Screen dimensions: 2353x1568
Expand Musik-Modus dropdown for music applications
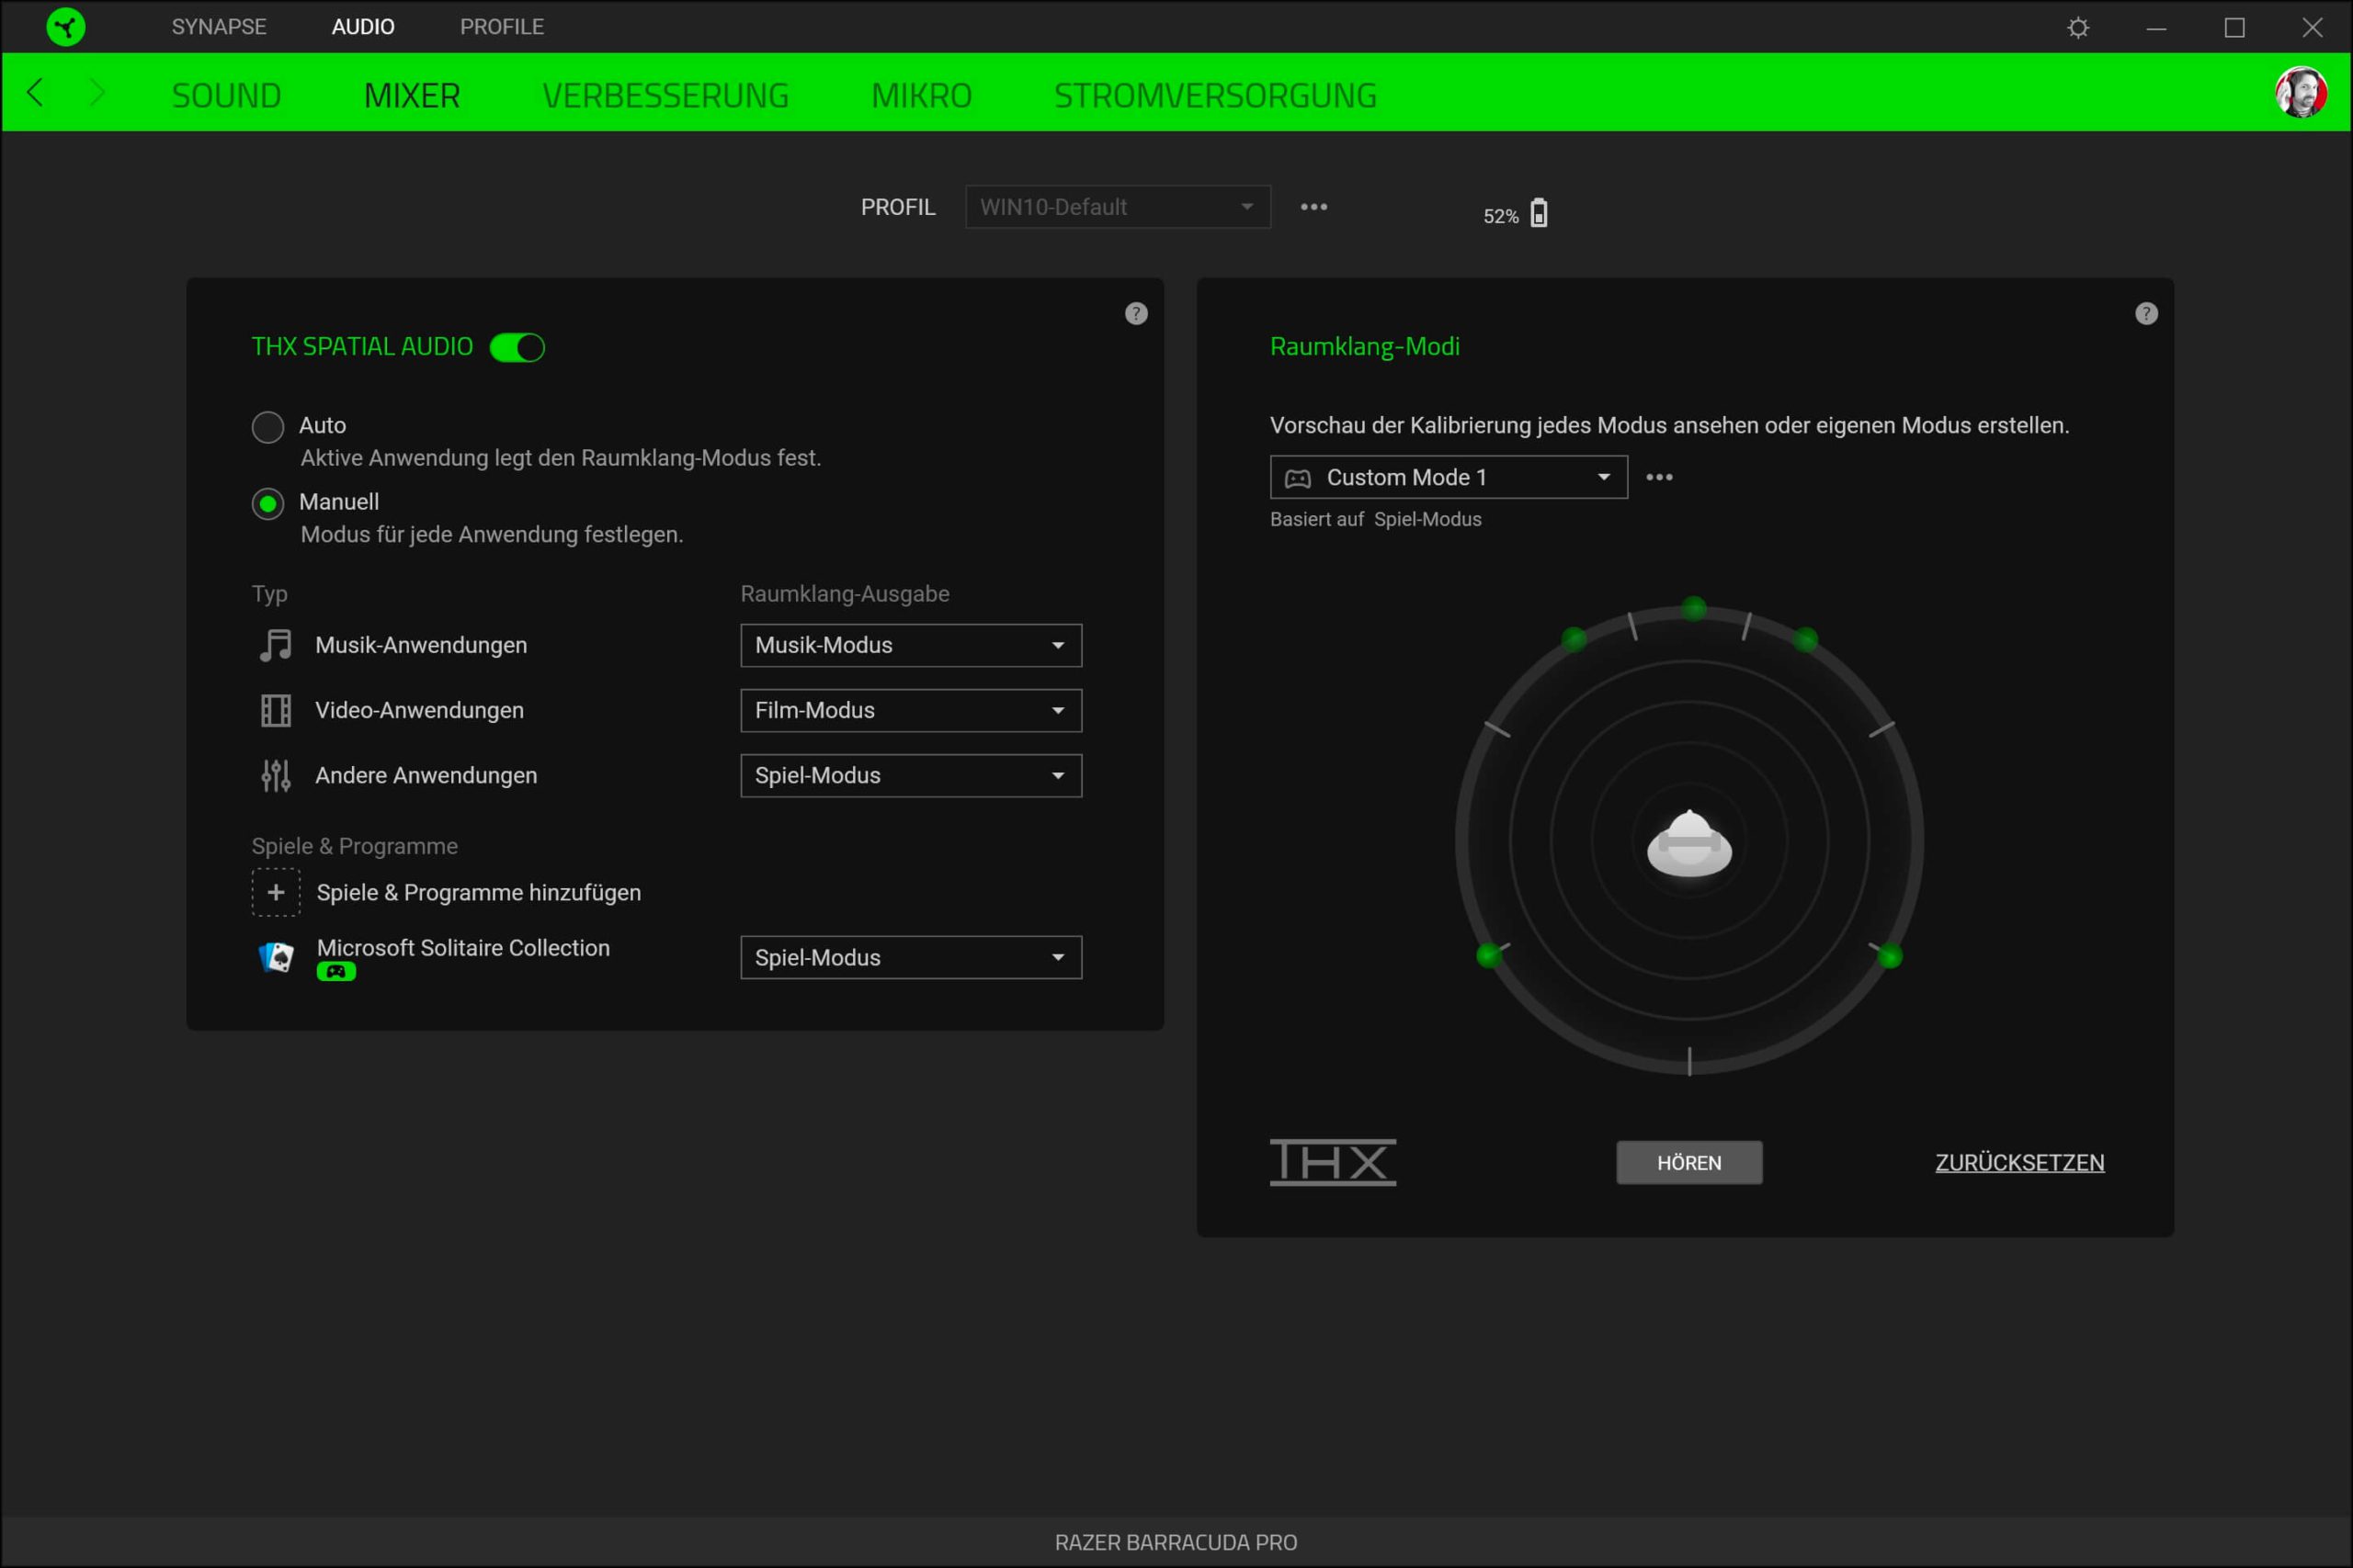point(910,645)
